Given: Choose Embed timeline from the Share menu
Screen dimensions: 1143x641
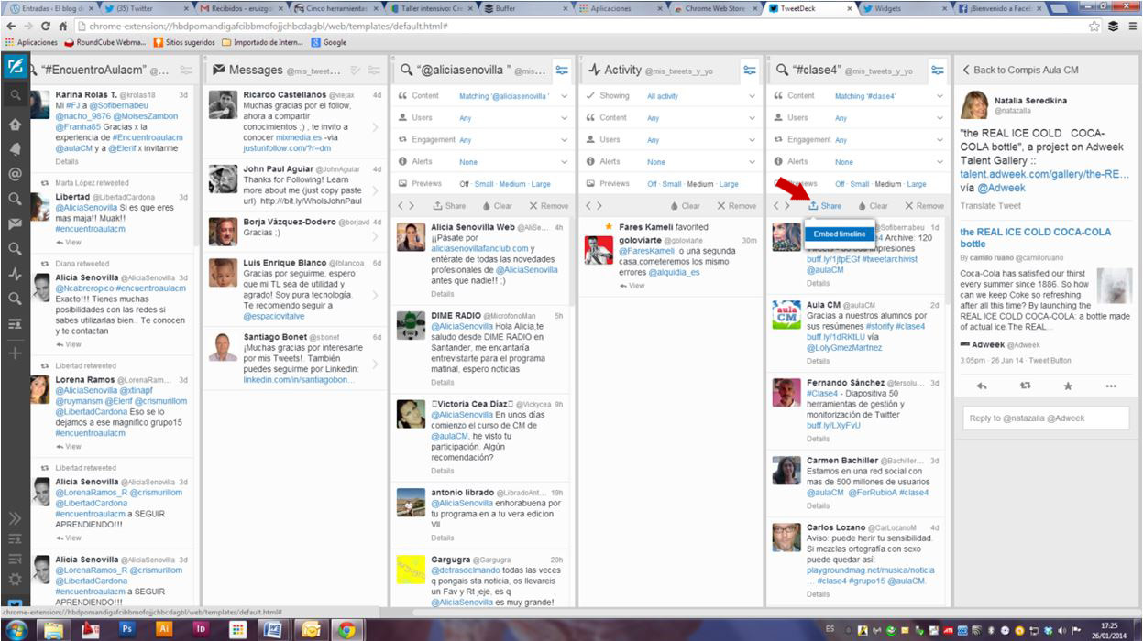Looking at the screenshot, I should [x=839, y=234].
